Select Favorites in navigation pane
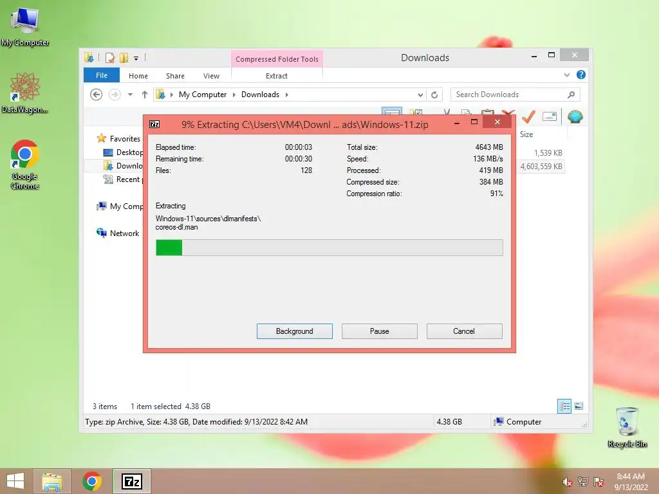 coord(119,139)
